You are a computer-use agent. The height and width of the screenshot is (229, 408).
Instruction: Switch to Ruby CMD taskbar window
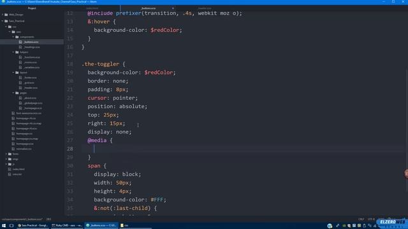pos(67,226)
